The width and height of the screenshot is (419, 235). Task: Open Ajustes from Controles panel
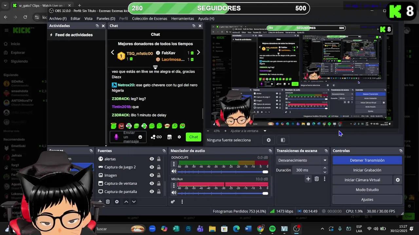(367, 199)
